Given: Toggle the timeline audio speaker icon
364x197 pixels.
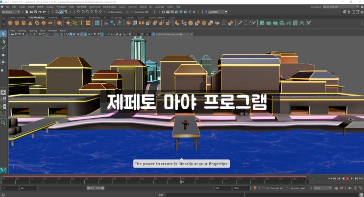Looking at the screenshot, I should pos(350,188).
